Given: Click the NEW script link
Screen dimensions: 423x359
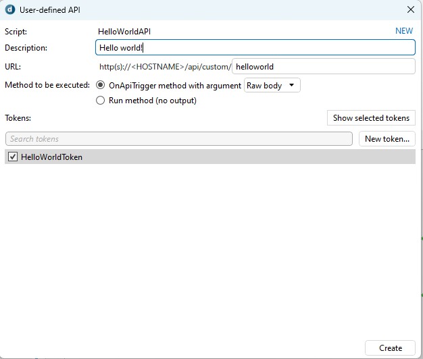Looking at the screenshot, I should click(x=404, y=31).
